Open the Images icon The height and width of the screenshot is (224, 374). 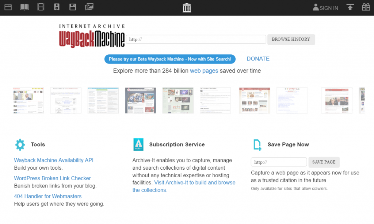(x=89, y=7)
